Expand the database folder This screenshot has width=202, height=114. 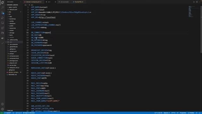[x=12, y=23]
